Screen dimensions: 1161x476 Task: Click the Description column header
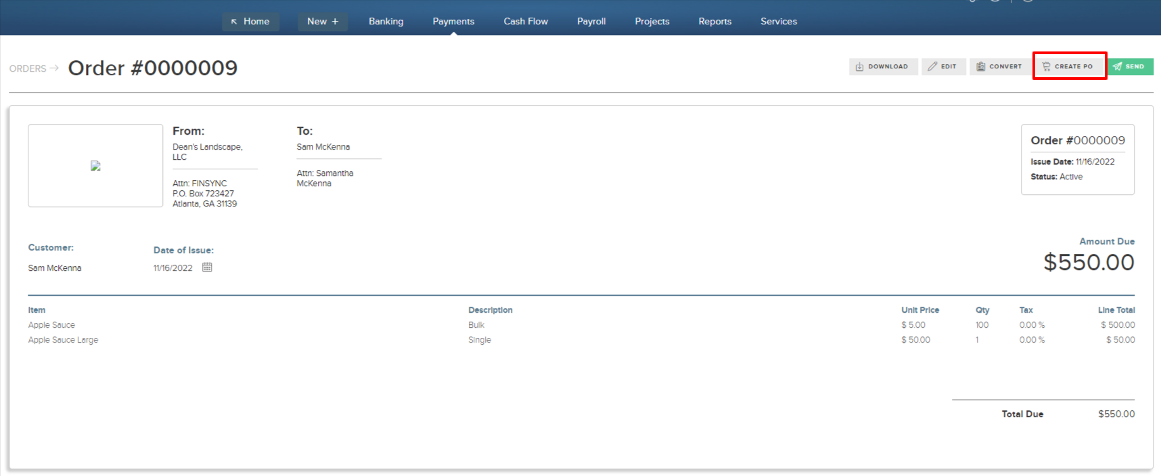(491, 310)
